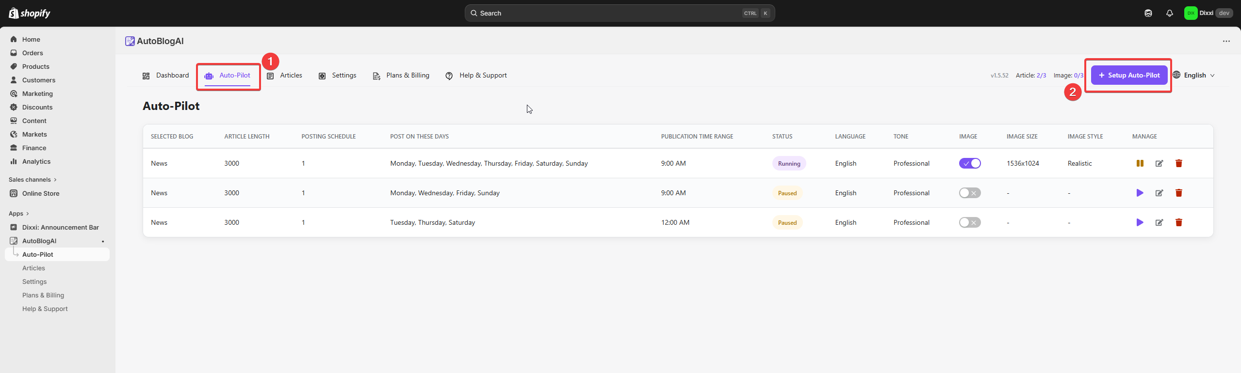The height and width of the screenshot is (373, 1241).
Task: Delete the Running auto-pilot row
Action: pos(1179,163)
